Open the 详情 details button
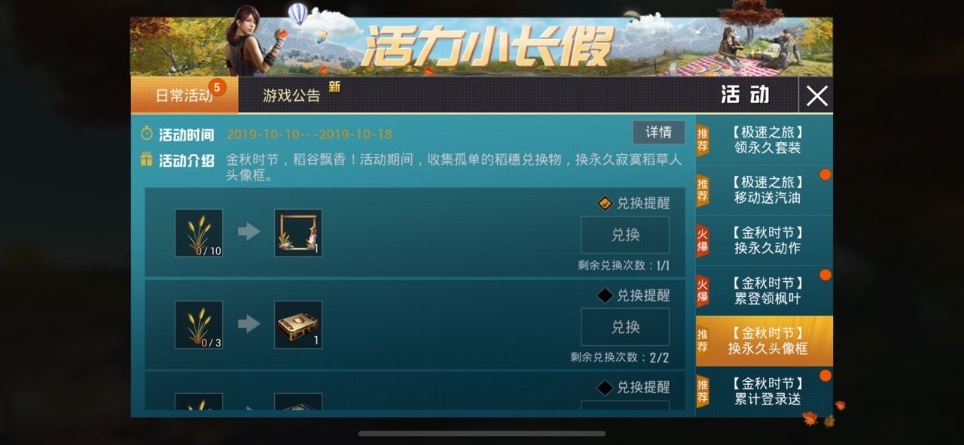Screen dimensions: 964x445 pyautogui.click(x=659, y=132)
